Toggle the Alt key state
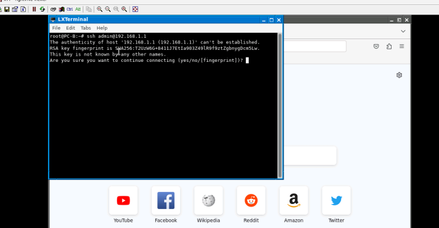 pyautogui.click(x=78, y=9)
